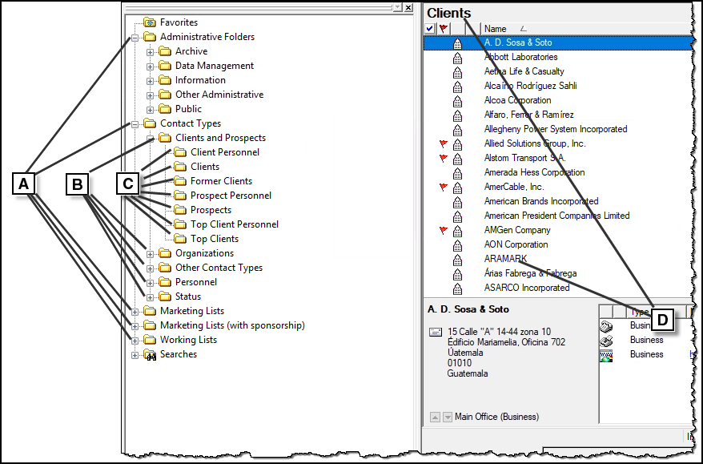Select American Brands Incorporated

(541, 201)
